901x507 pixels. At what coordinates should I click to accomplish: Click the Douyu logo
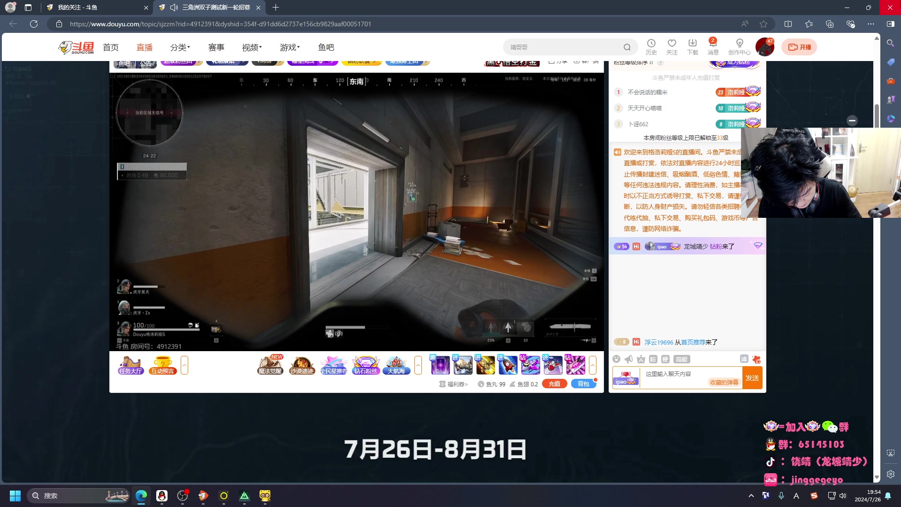(x=76, y=47)
